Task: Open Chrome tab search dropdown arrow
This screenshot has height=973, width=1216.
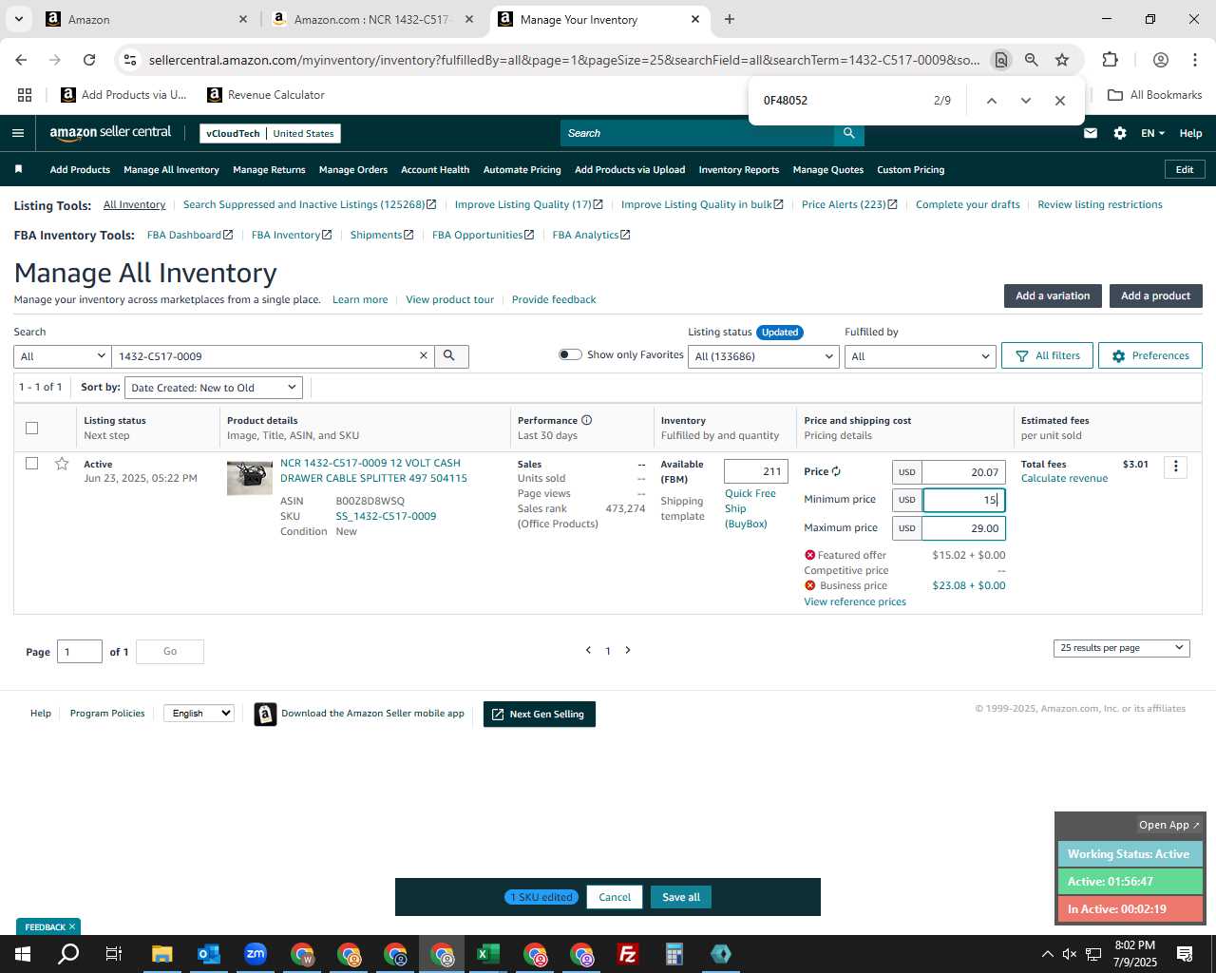Action: (x=19, y=19)
